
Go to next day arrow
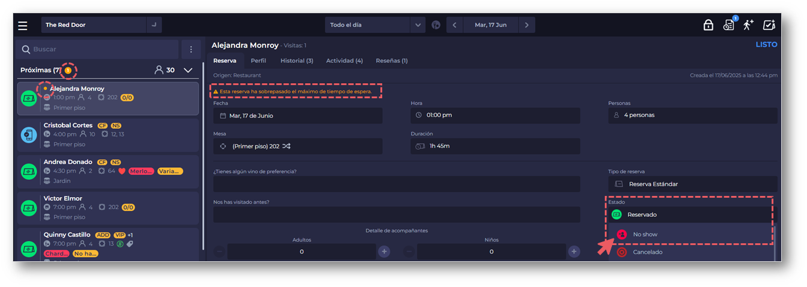point(527,25)
